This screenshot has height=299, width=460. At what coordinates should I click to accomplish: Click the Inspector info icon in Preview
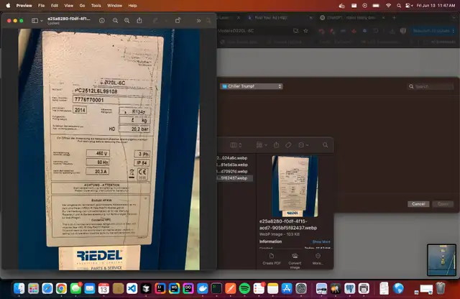click(x=102, y=21)
